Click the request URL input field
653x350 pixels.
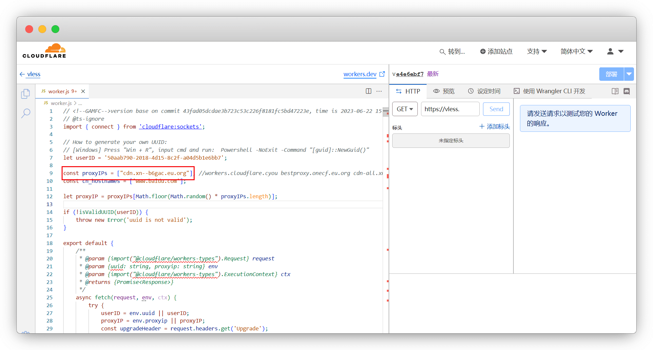(450, 109)
